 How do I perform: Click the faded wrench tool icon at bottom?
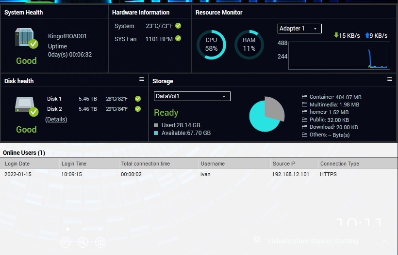[83, 242]
